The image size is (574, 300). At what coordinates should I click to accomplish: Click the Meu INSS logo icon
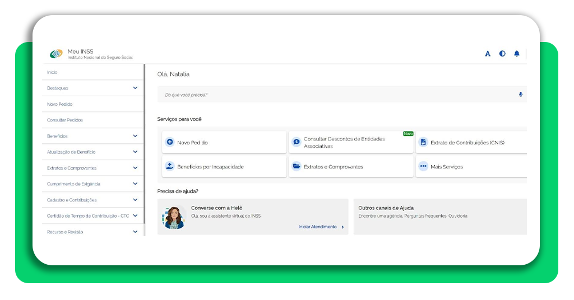[56, 54]
